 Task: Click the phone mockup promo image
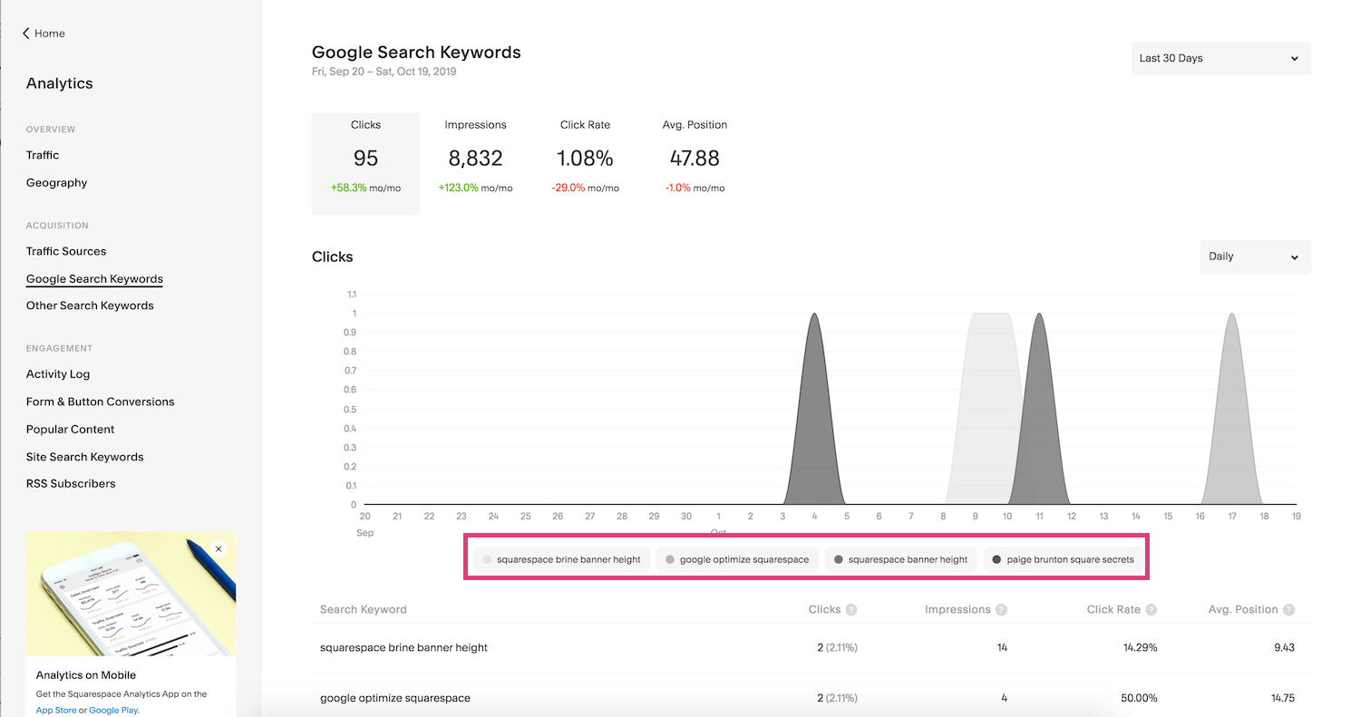131,594
